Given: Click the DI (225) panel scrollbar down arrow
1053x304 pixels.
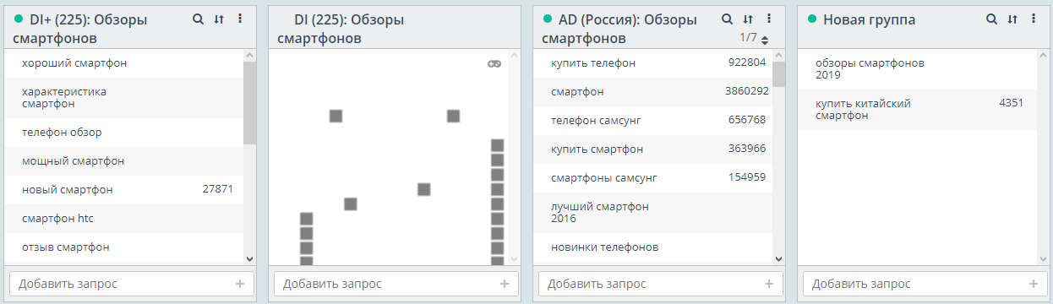Looking at the screenshot, I should pyautogui.click(x=514, y=258).
